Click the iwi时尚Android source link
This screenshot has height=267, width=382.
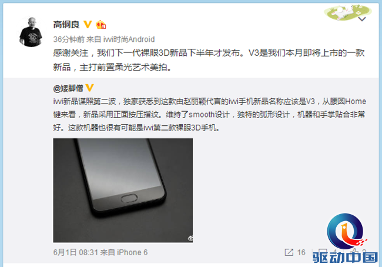pyautogui.click(x=129, y=39)
